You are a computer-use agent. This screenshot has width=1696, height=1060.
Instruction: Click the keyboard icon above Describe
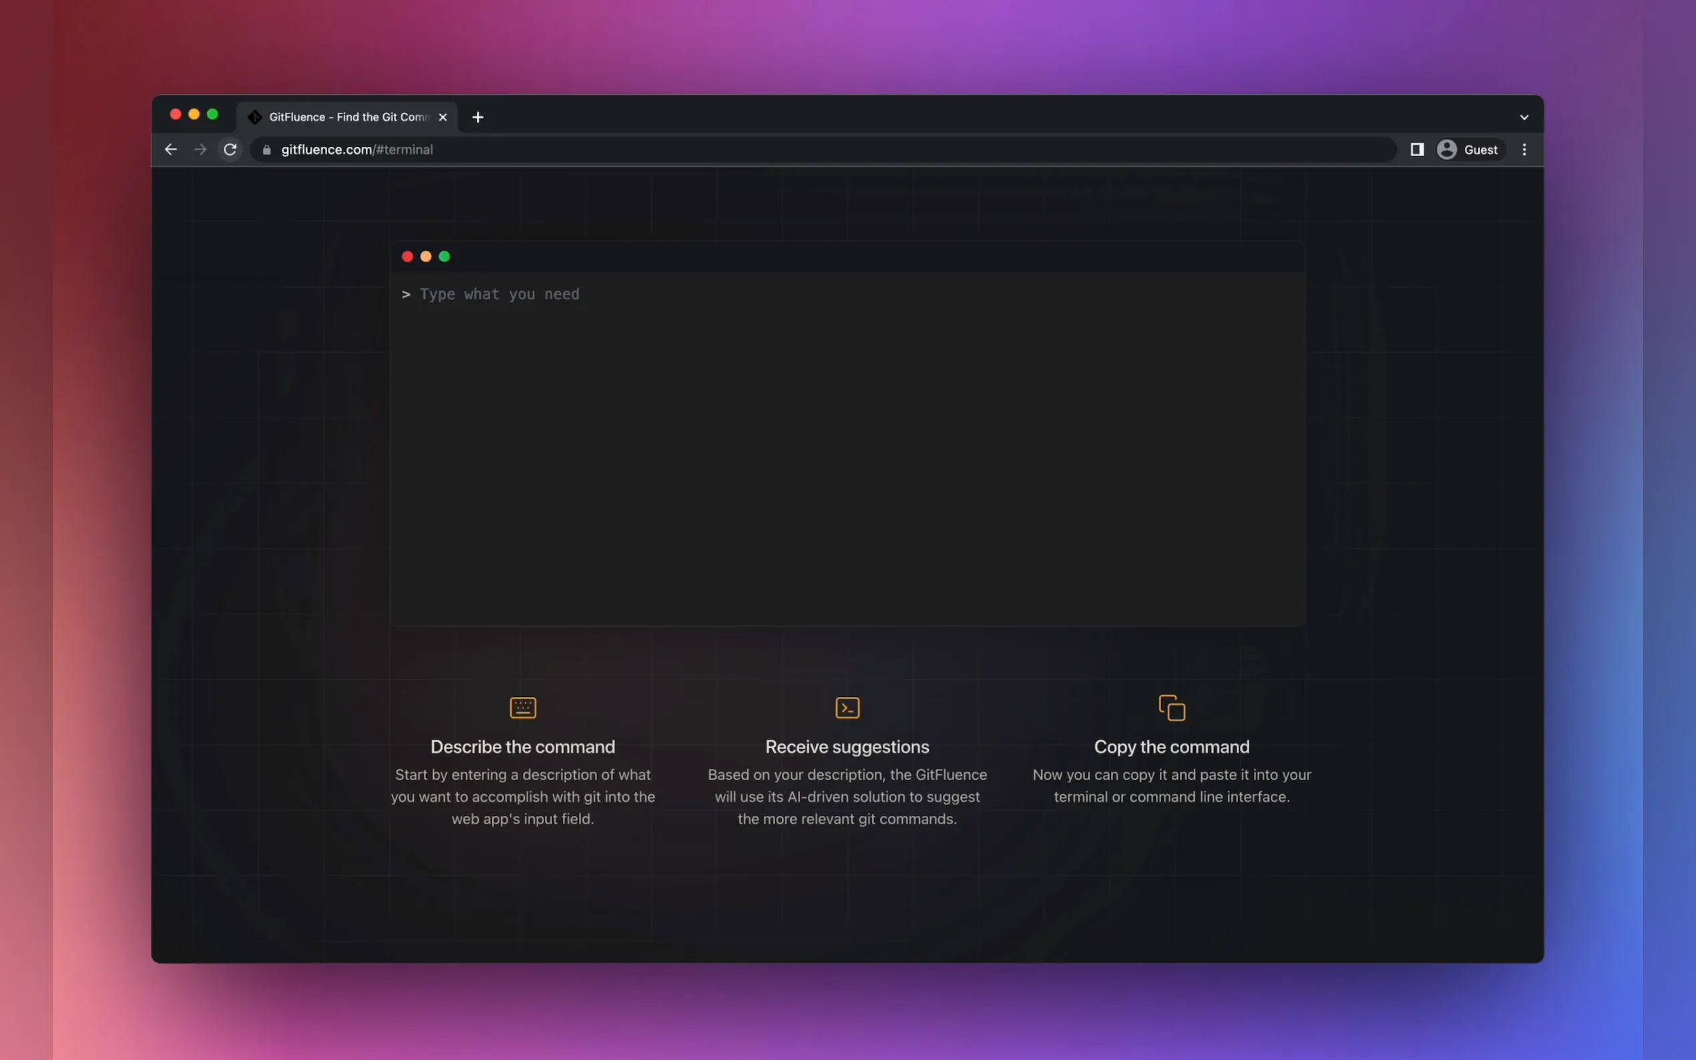[x=523, y=708]
